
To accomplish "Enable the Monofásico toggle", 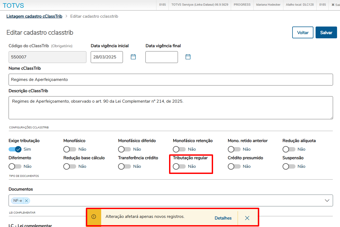I will coord(70,149).
